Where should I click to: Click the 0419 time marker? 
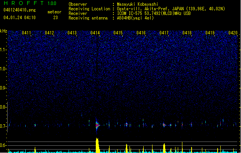tap(210, 33)
